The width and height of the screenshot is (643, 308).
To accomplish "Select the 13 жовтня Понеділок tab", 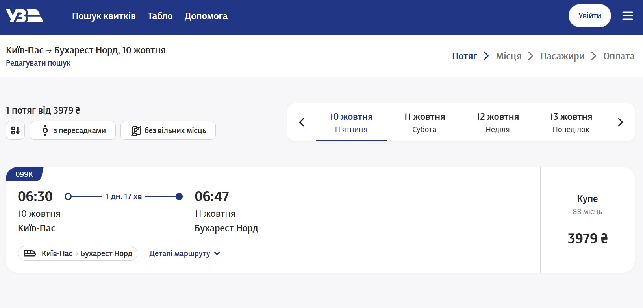I will pos(571,122).
